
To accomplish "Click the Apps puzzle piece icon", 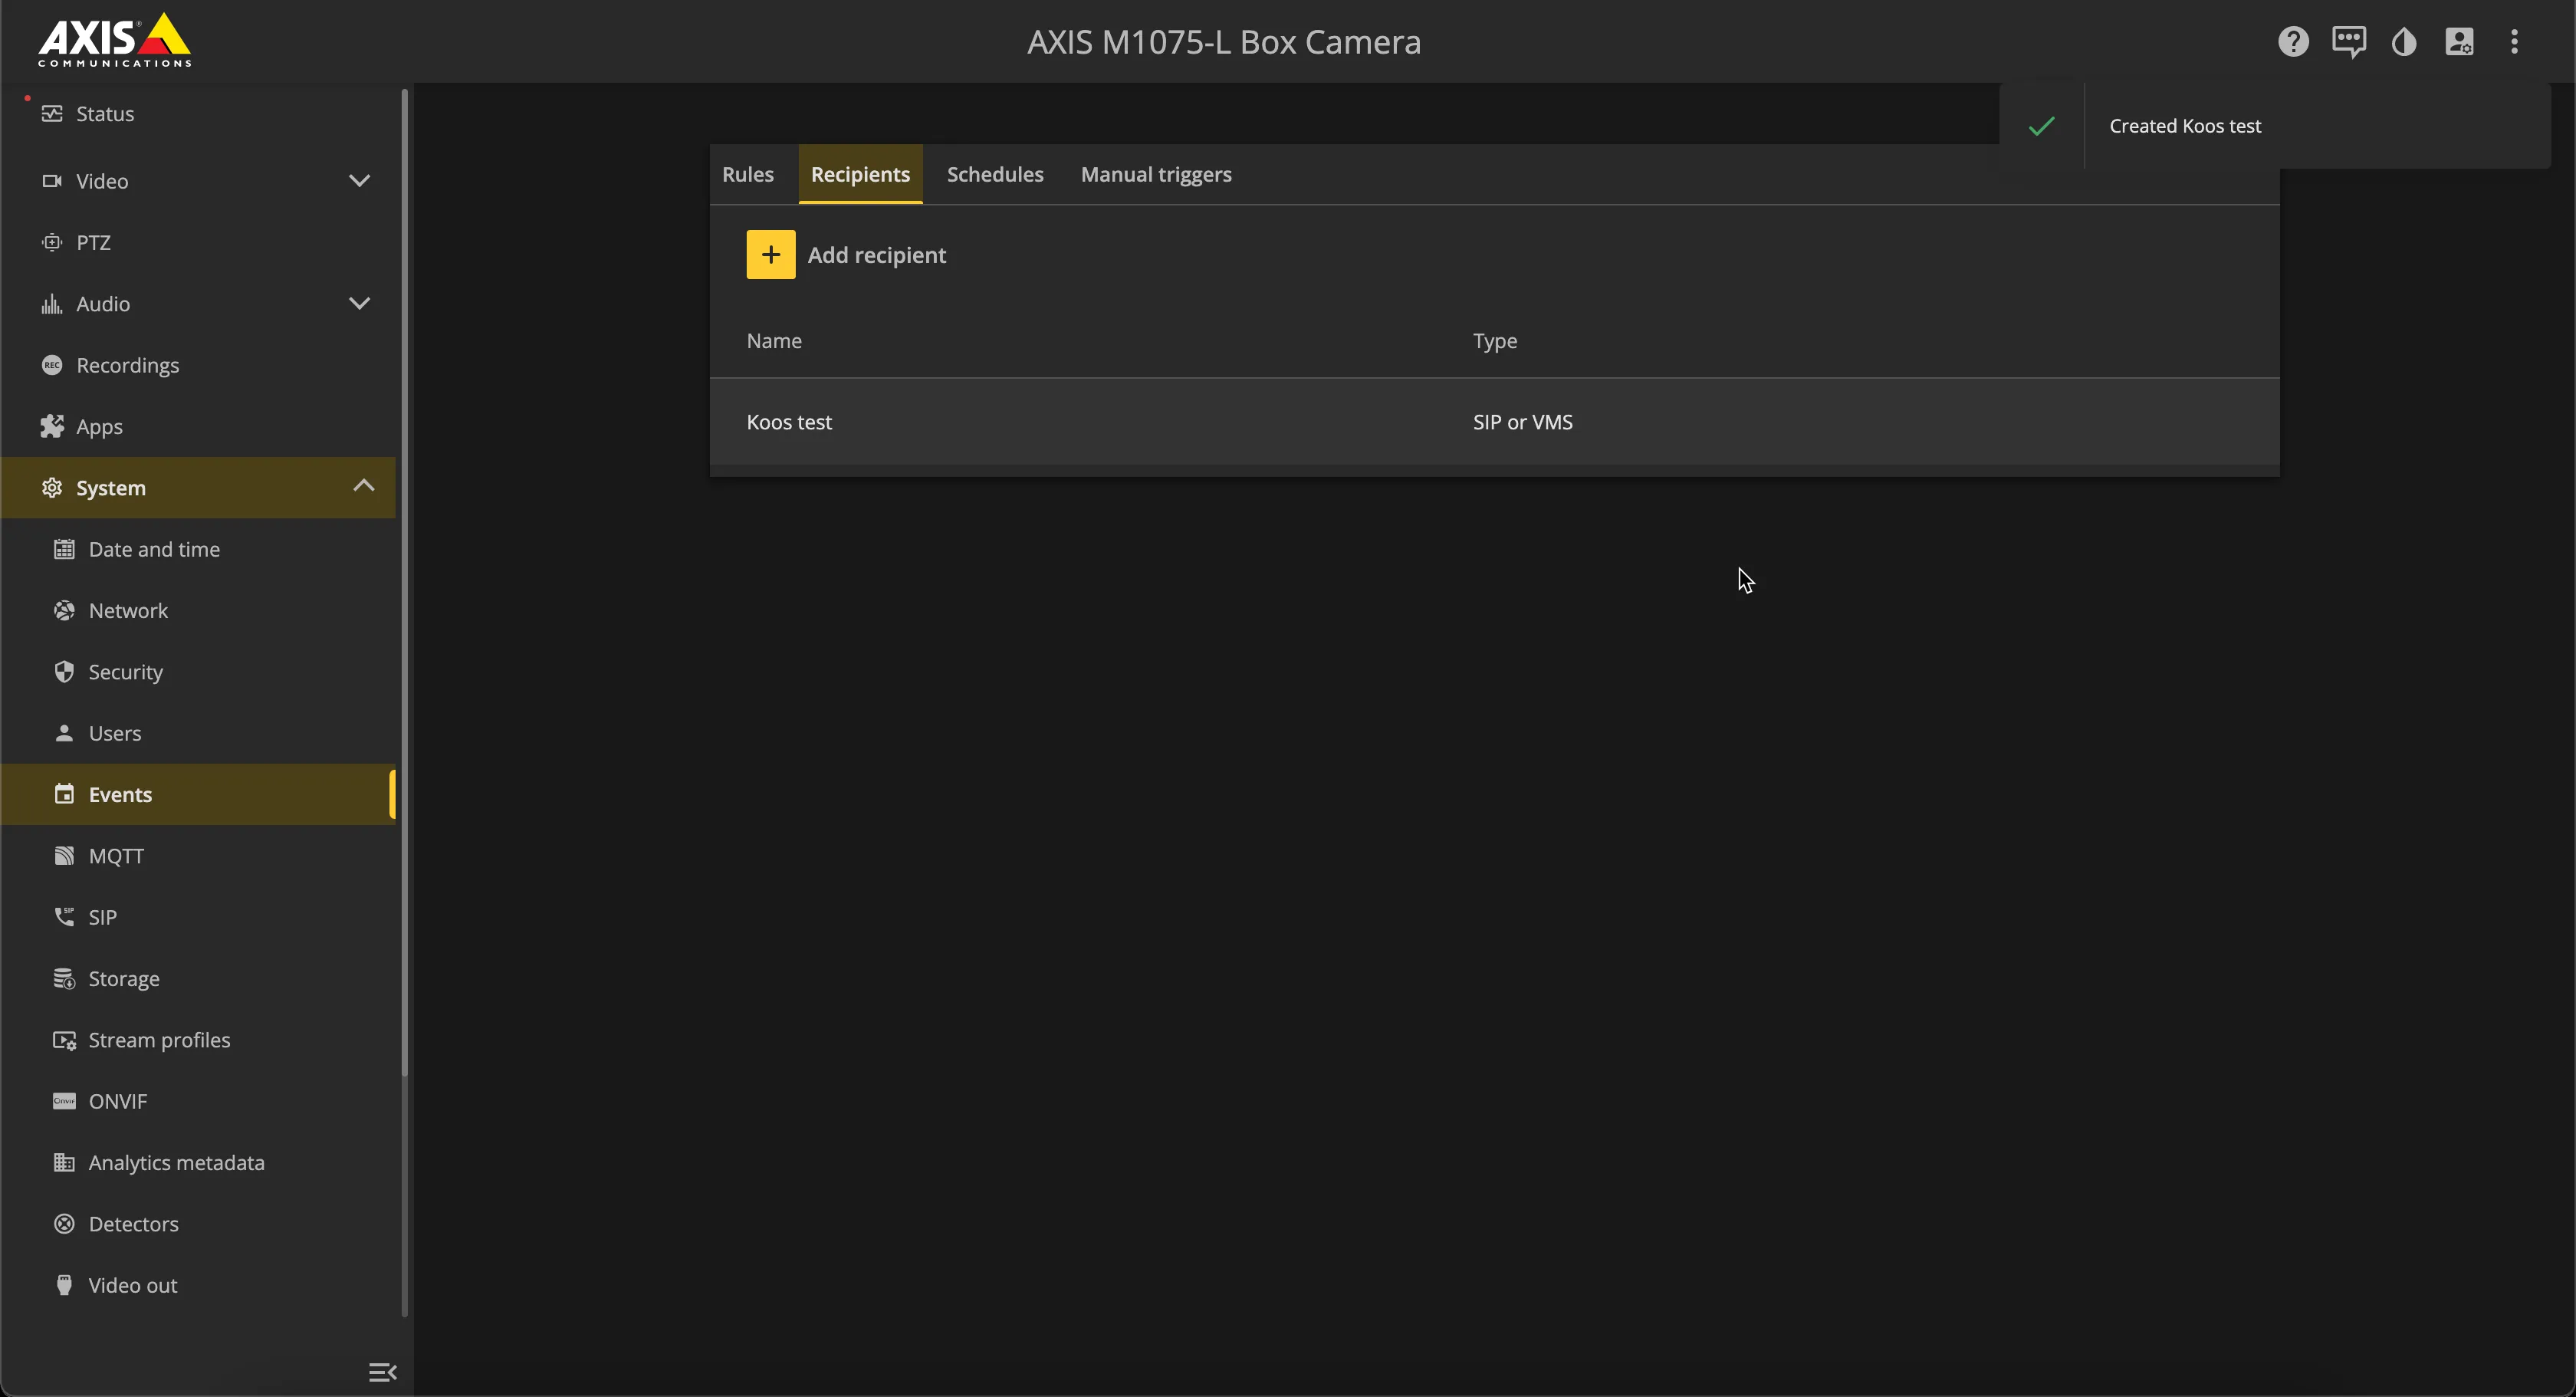I will pyautogui.click(x=52, y=426).
